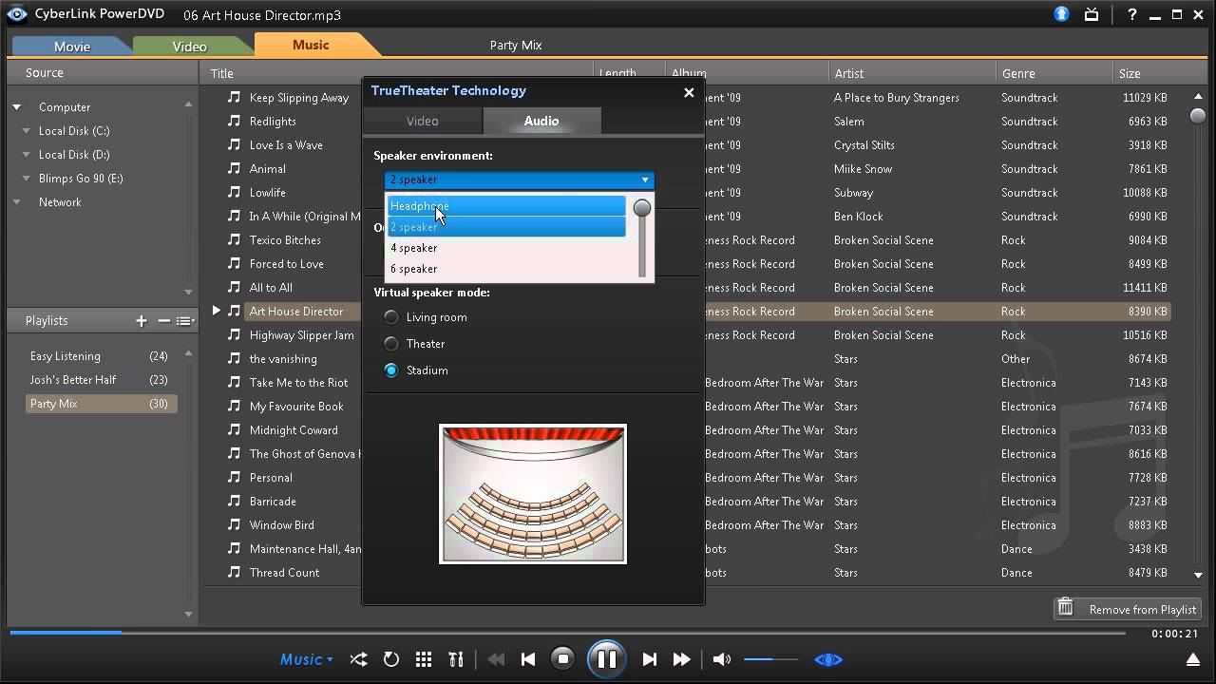Collapse the Computer tree node
The width and height of the screenshot is (1216, 684).
click(x=16, y=107)
